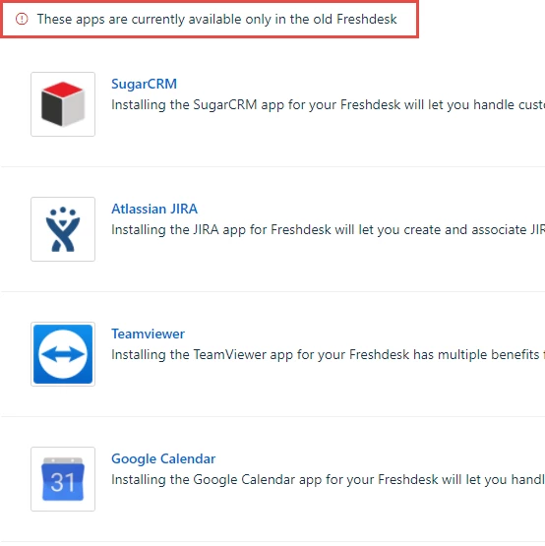The width and height of the screenshot is (545, 546).
Task: Click the SugarCRM cube app icon
Action: click(63, 104)
